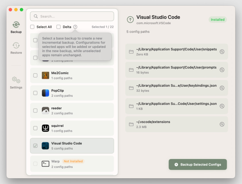Click the PopClip app icon
This screenshot has width=242, height=184.
coord(45,93)
